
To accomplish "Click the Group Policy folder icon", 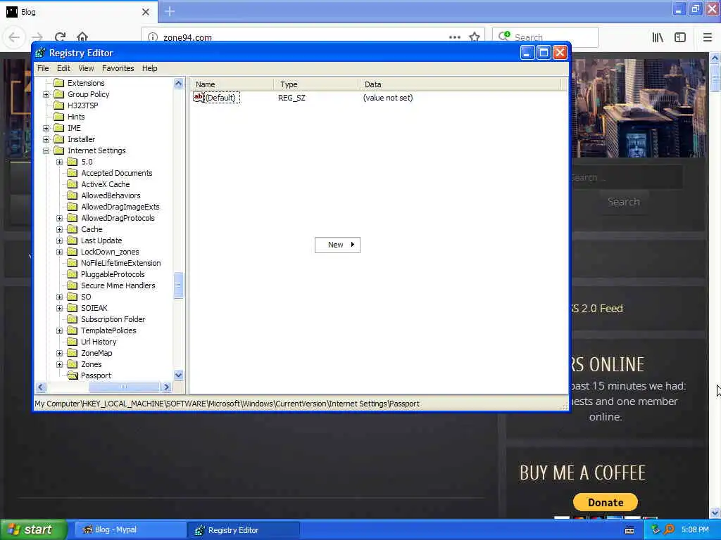I will tap(59, 94).
